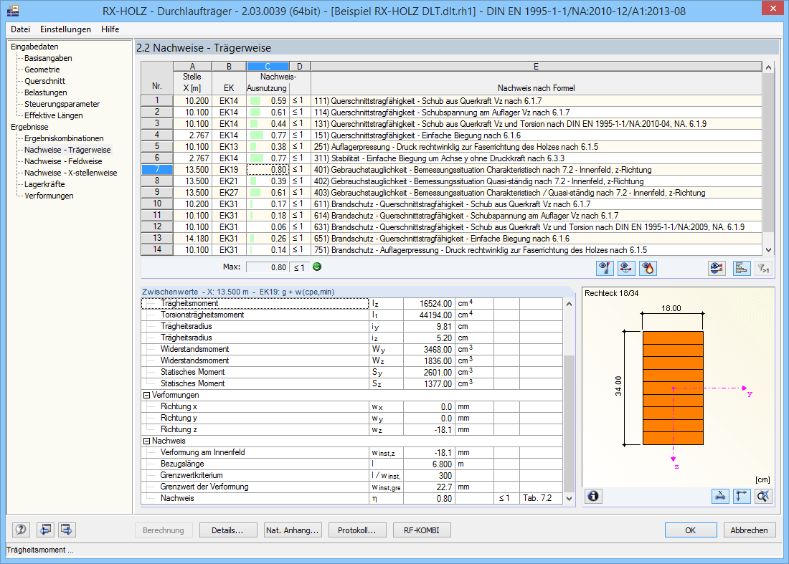Click the orange cross-section rectangle graphic

(x=673, y=388)
